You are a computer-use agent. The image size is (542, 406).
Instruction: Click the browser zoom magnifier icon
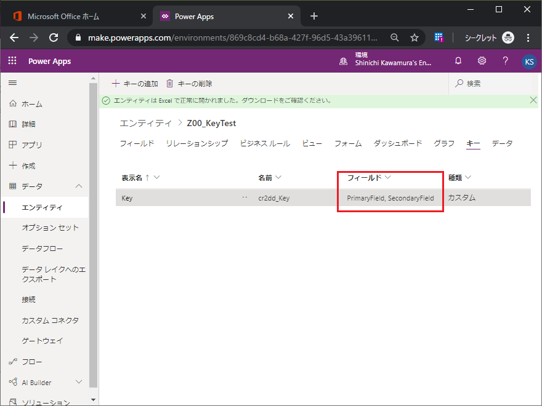click(x=394, y=38)
